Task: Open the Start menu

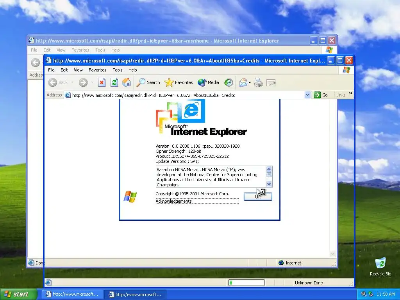Action: (x=18, y=294)
